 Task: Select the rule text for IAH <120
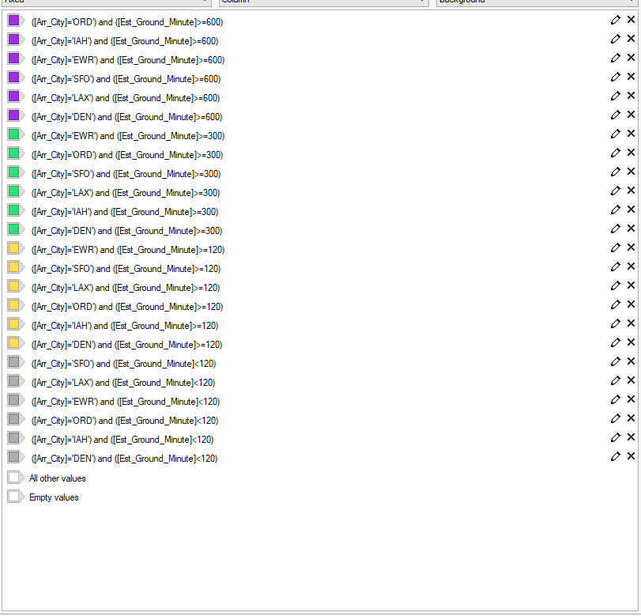(x=123, y=440)
